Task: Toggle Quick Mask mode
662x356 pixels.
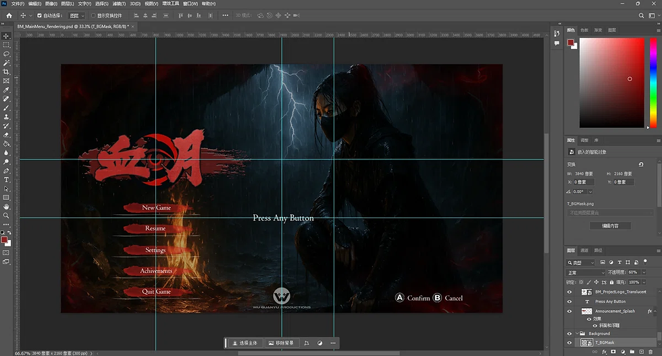Action: pos(6,253)
